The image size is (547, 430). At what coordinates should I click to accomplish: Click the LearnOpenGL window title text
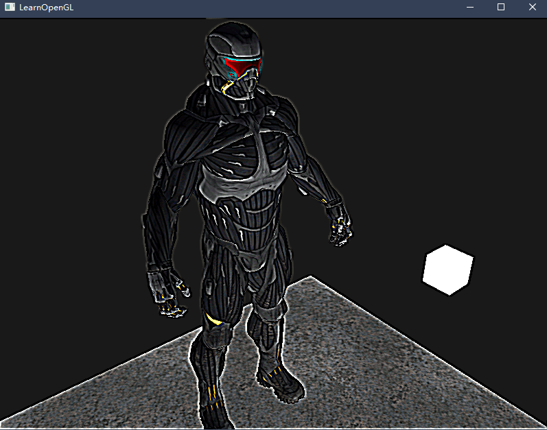pos(47,8)
